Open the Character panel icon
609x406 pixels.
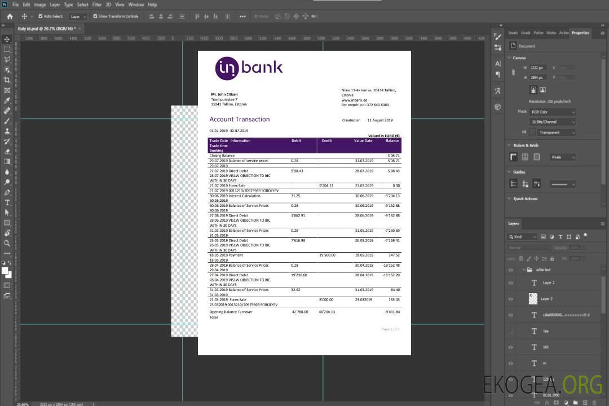498,63
